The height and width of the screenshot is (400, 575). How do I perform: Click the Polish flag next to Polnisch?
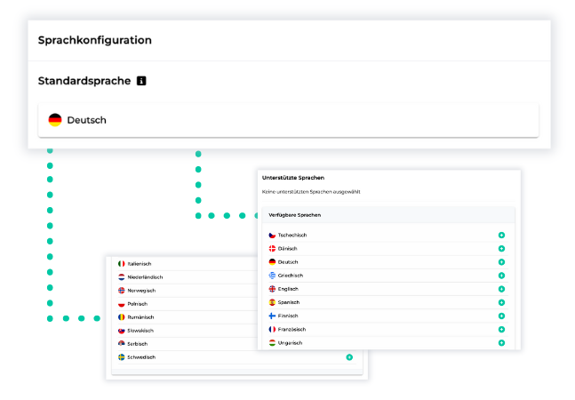(122, 304)
